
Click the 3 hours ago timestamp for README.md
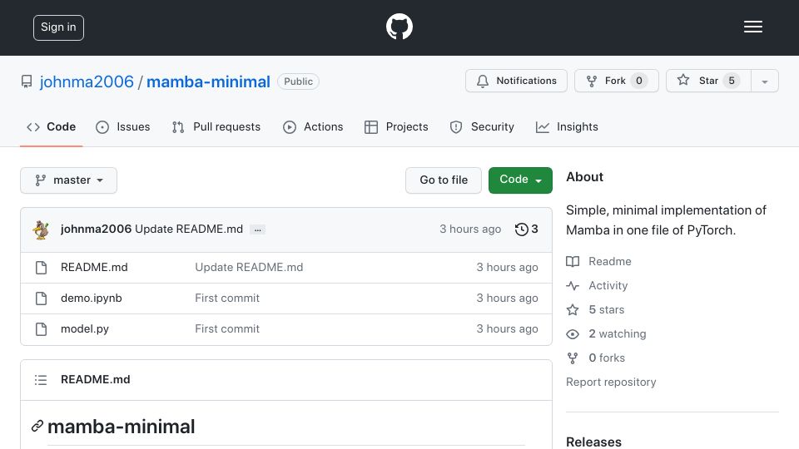[x=507, y=267]
